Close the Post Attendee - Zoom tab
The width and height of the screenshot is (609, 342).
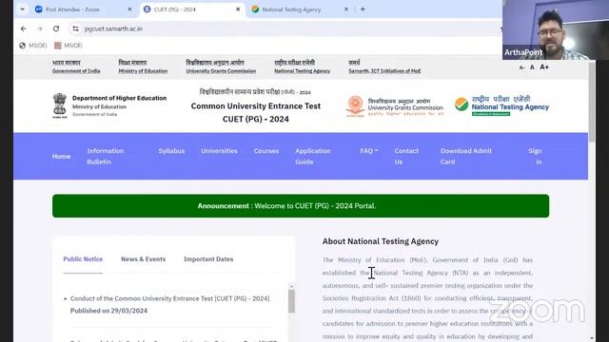tap(129, 9)
